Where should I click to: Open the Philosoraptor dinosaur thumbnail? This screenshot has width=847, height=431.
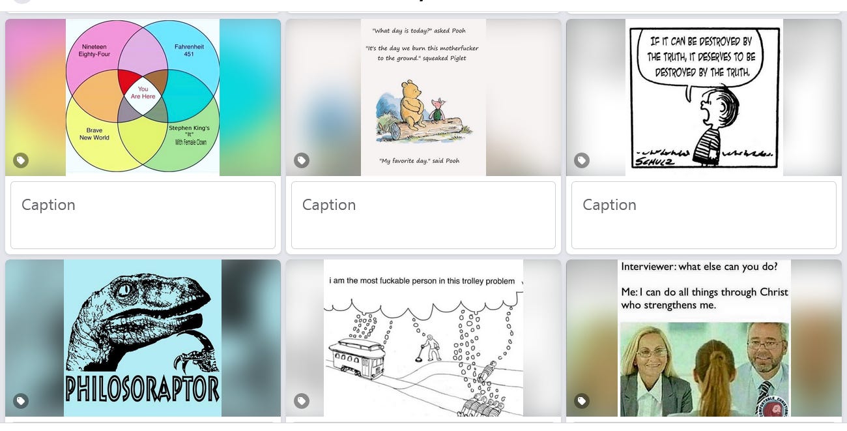(x=143, y=338)
